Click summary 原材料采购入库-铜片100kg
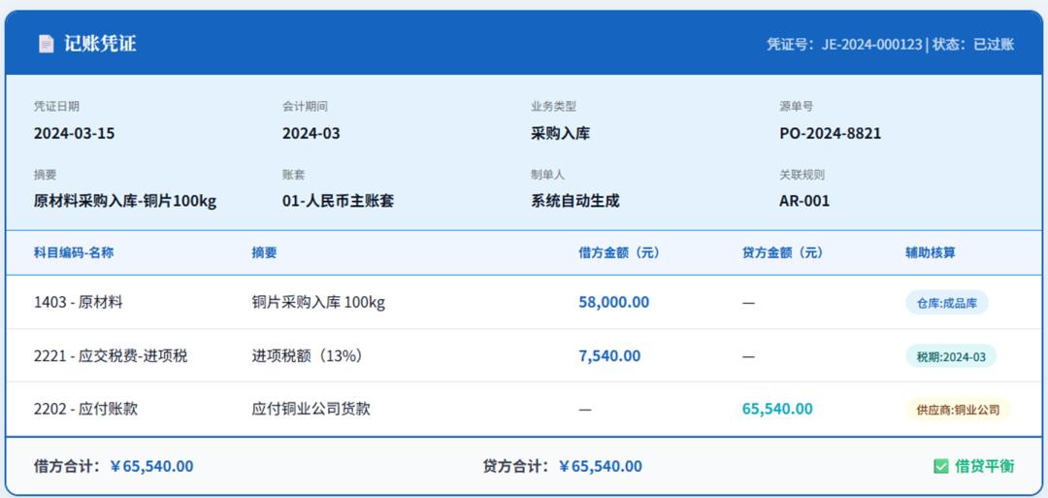This screenshot has width=1048, height=498. 125,201
